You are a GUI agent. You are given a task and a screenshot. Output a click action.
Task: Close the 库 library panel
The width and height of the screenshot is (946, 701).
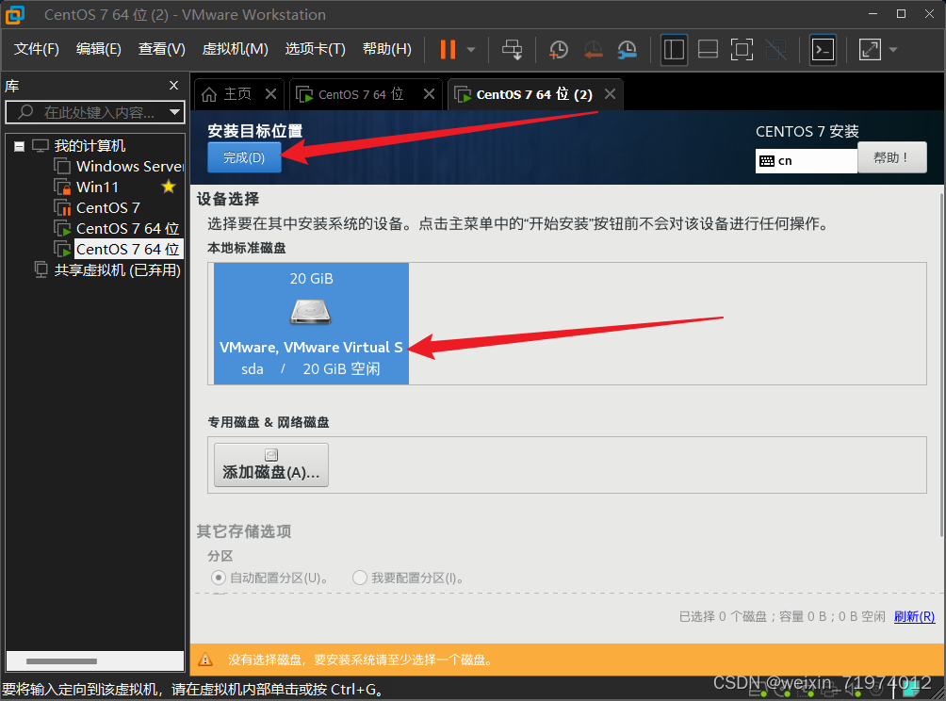click(x=173, y=86)
